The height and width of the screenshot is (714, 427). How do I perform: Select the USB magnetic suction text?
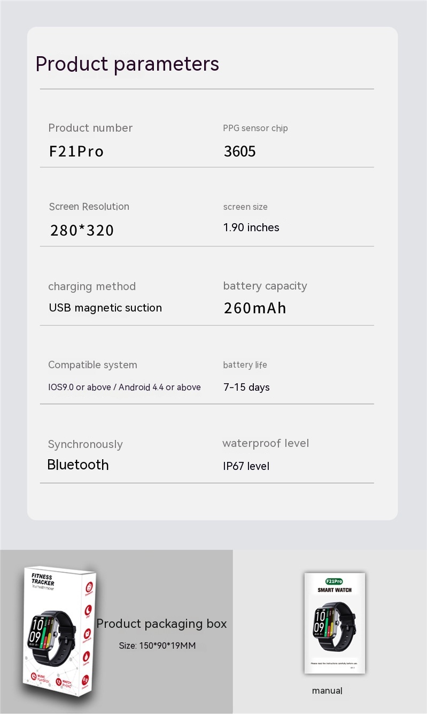point(105,308)
